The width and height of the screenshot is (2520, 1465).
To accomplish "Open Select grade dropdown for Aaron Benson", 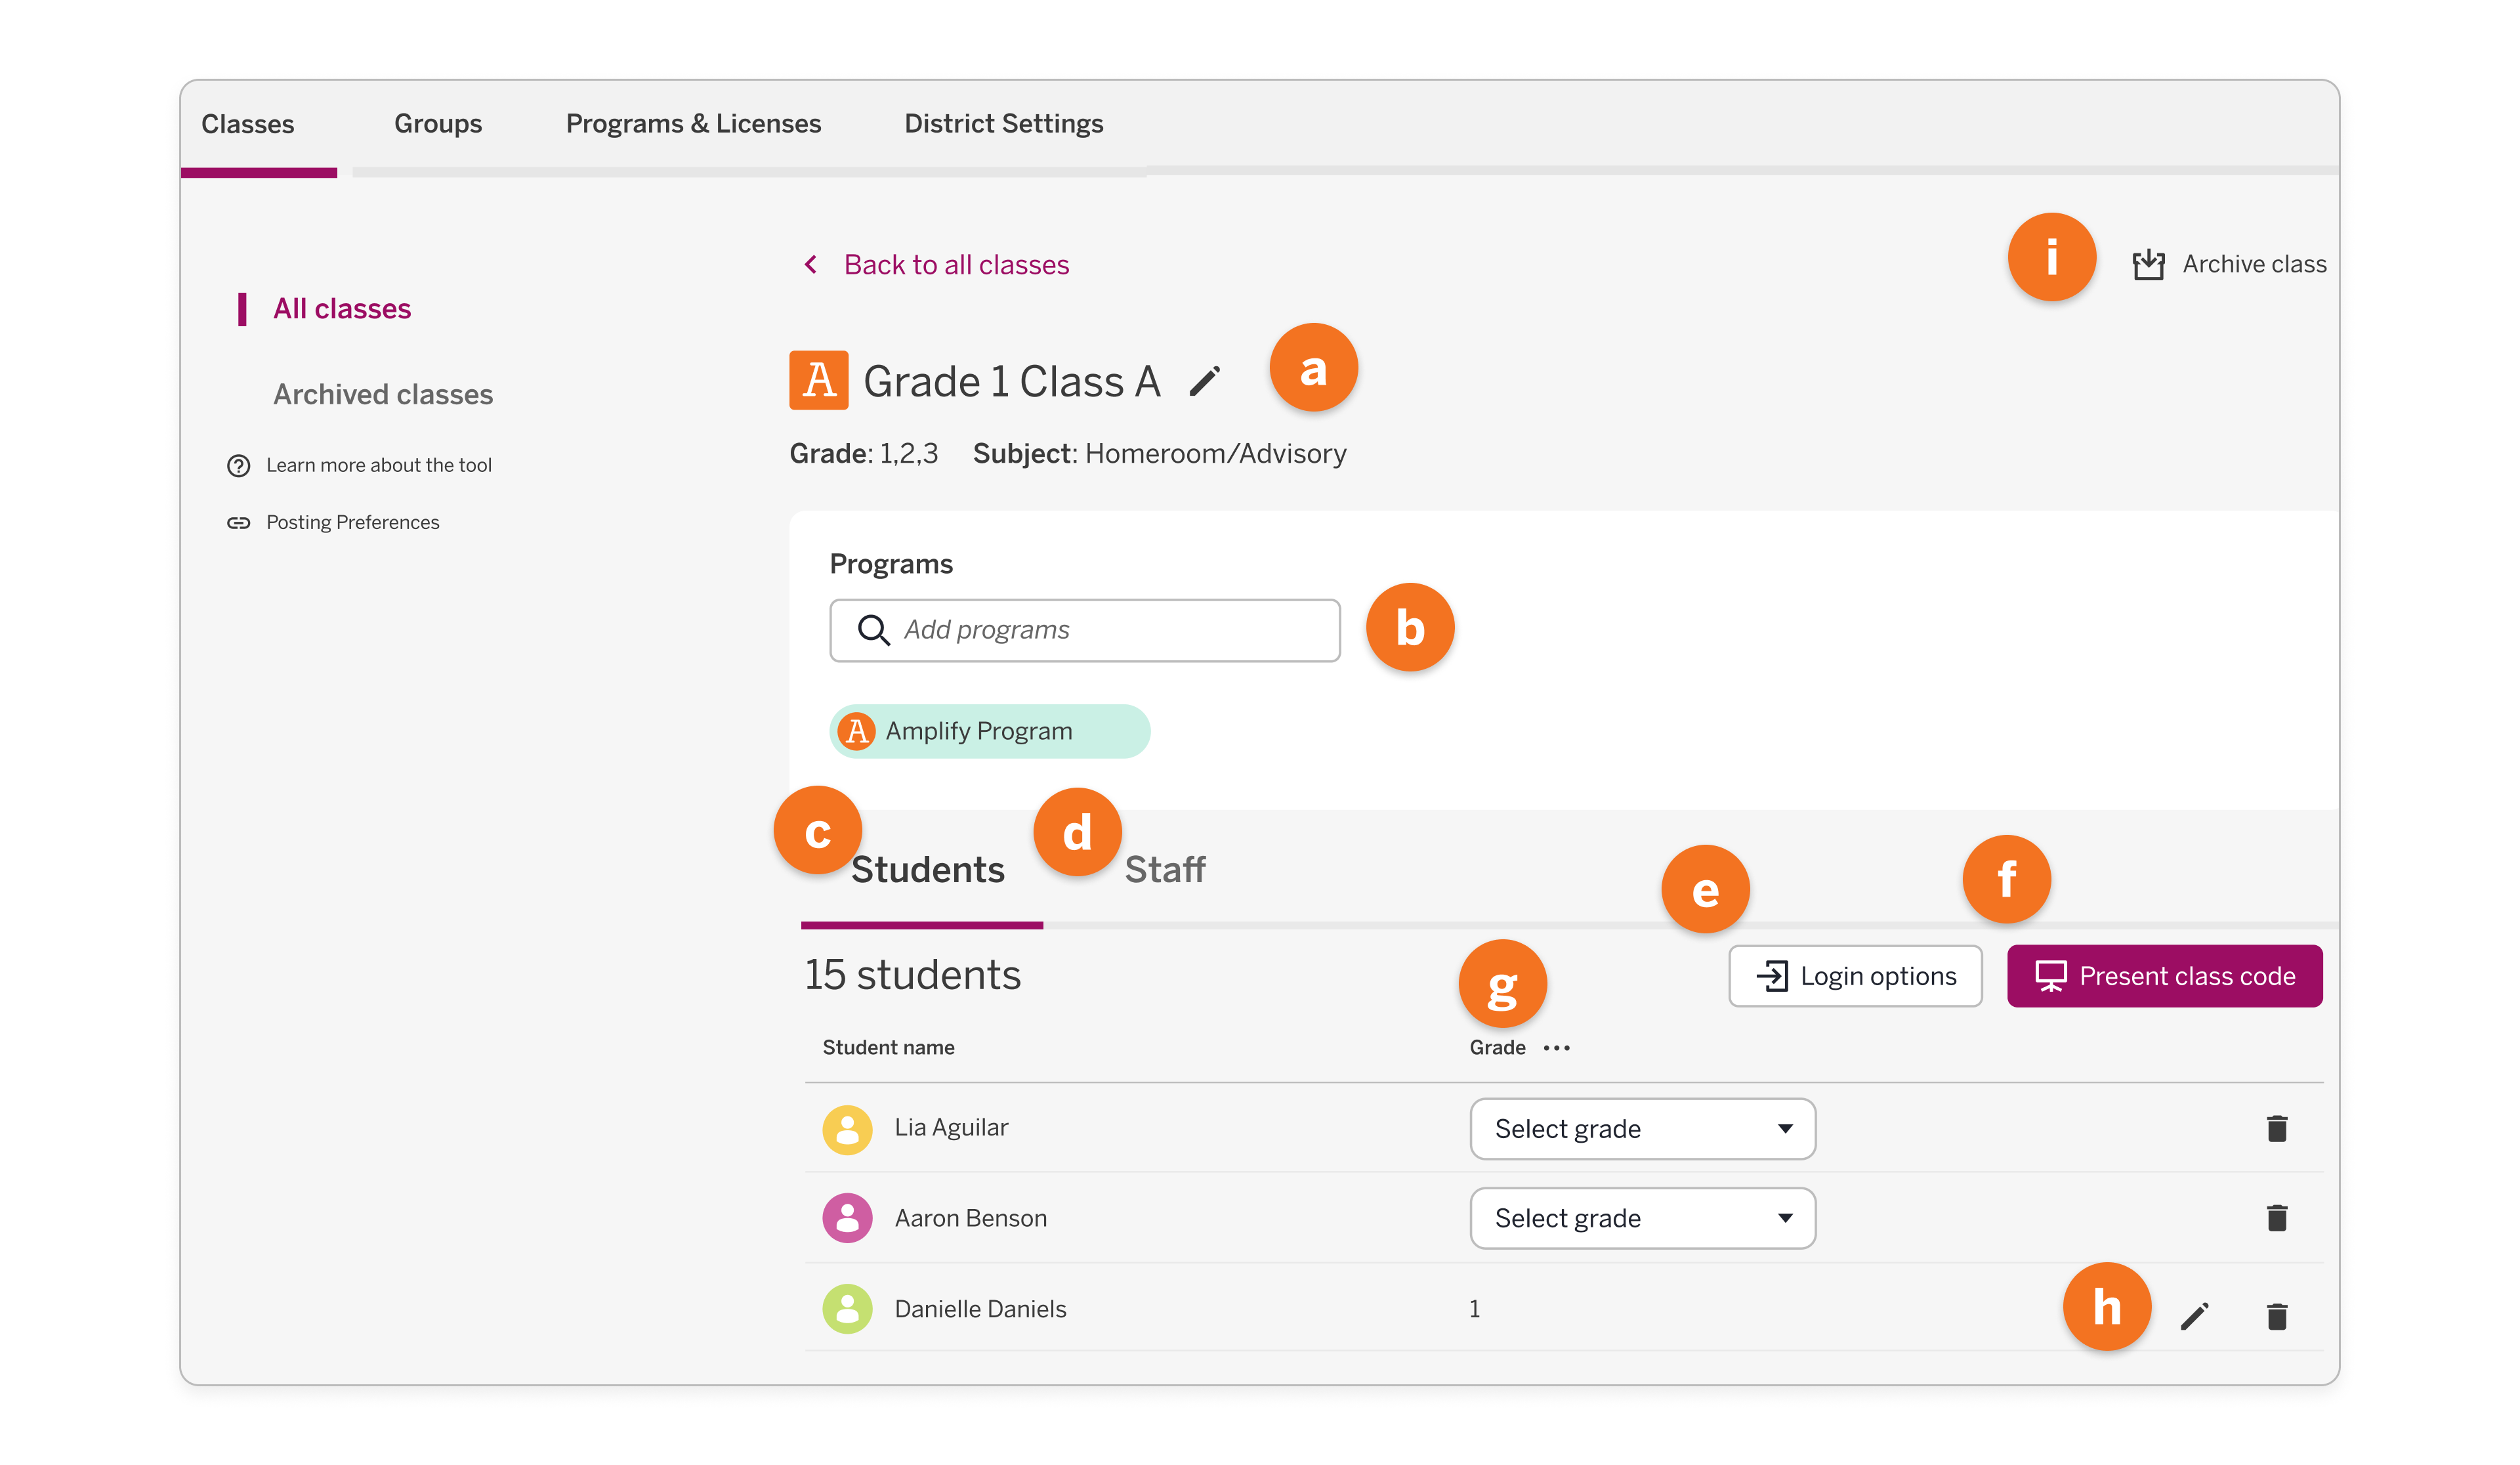I will click(1641, 1218).
